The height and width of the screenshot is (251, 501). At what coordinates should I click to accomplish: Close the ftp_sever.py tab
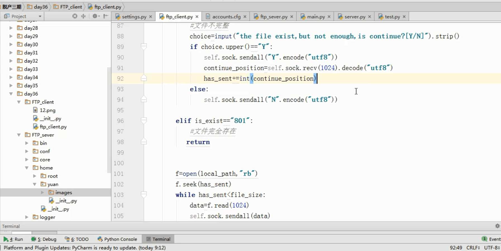point(292,17)
